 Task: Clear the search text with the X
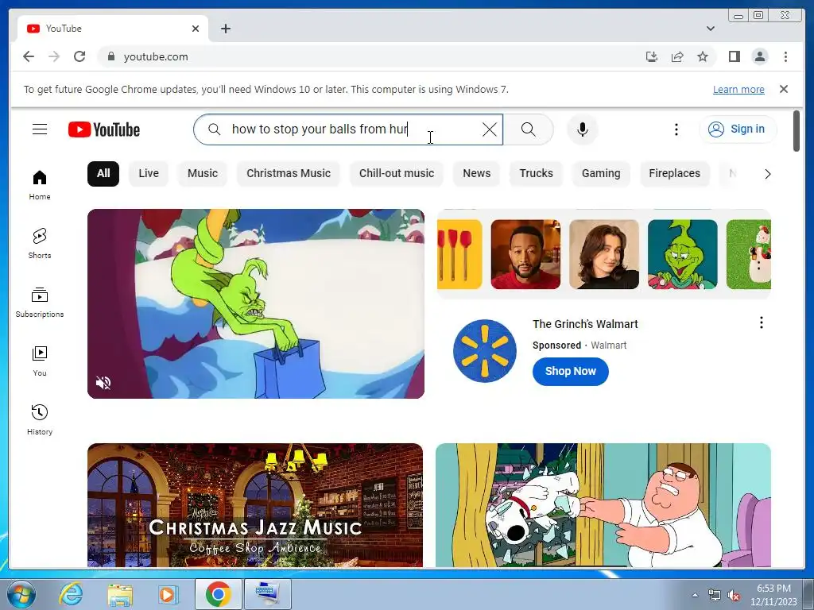click(x=489, y=129)
